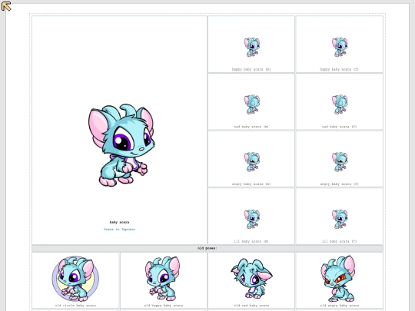
Task: Open the old happy baby acara image
Action: tap(163, 279)
